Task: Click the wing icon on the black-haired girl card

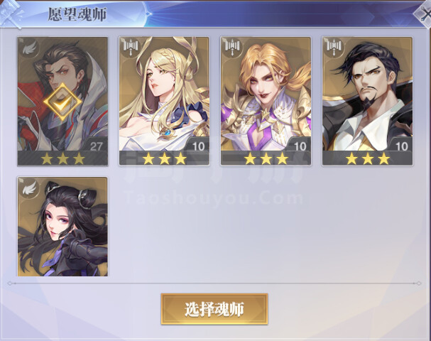Action: pos(29,188)
